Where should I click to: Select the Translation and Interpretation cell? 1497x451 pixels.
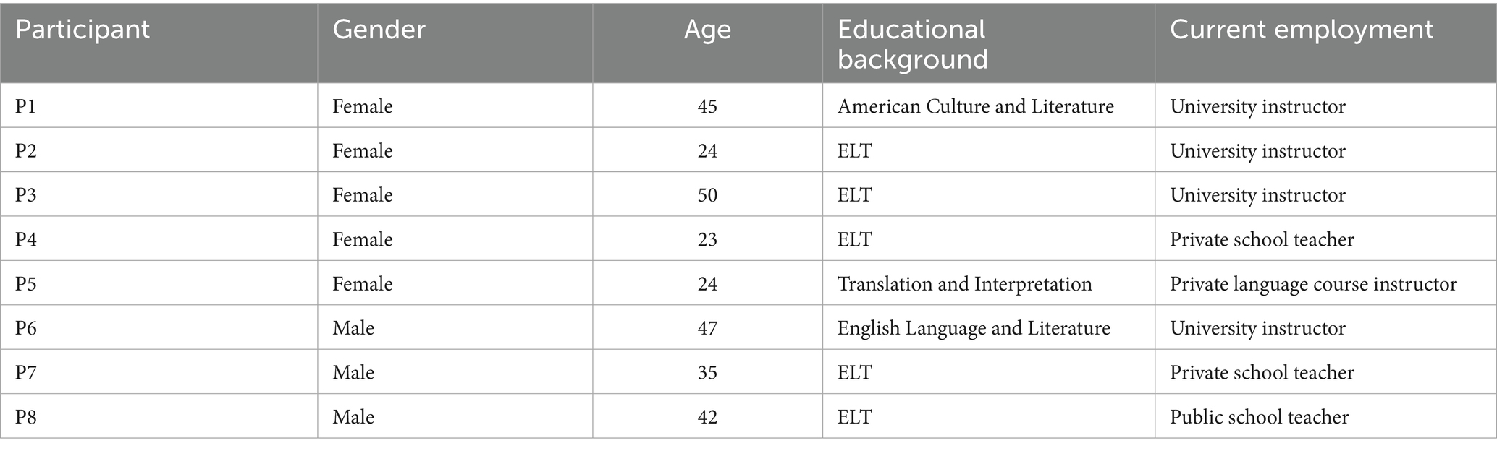(964, 284)
